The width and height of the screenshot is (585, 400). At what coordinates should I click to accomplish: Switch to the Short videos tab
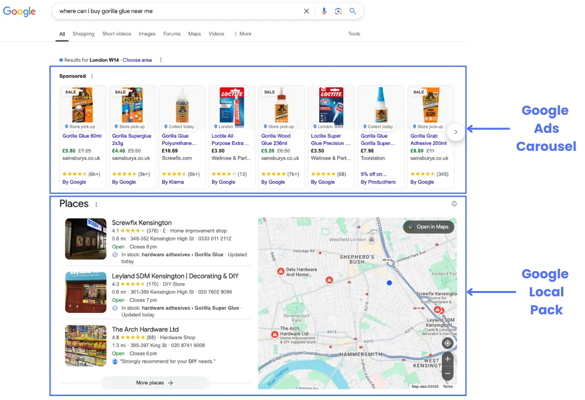[117, 34]
